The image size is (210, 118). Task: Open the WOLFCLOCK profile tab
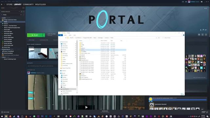40,4
